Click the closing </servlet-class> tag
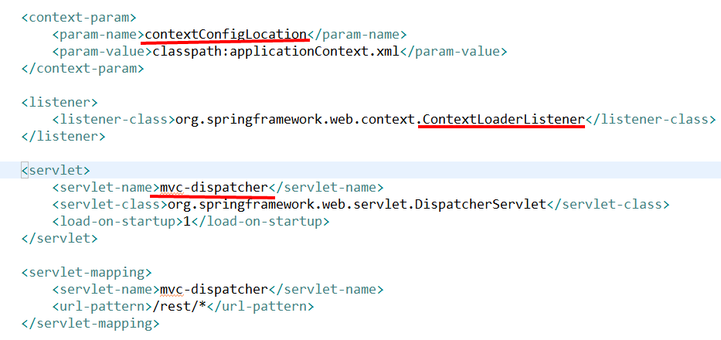 point(607,204)
